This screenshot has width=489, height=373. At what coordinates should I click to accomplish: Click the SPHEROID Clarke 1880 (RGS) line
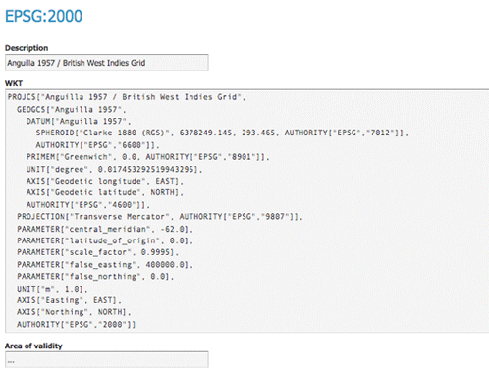[x=222, y=133]
